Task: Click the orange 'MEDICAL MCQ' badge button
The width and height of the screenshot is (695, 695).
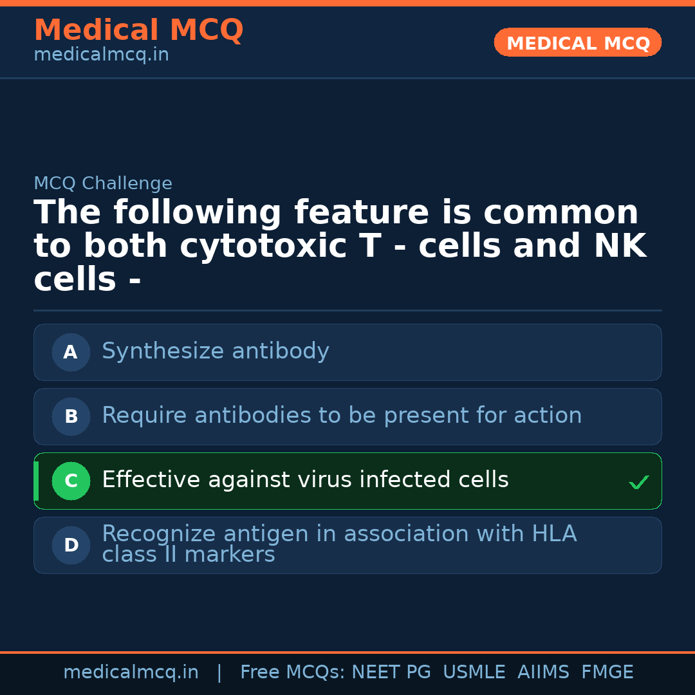Action: tap(578, 43)
